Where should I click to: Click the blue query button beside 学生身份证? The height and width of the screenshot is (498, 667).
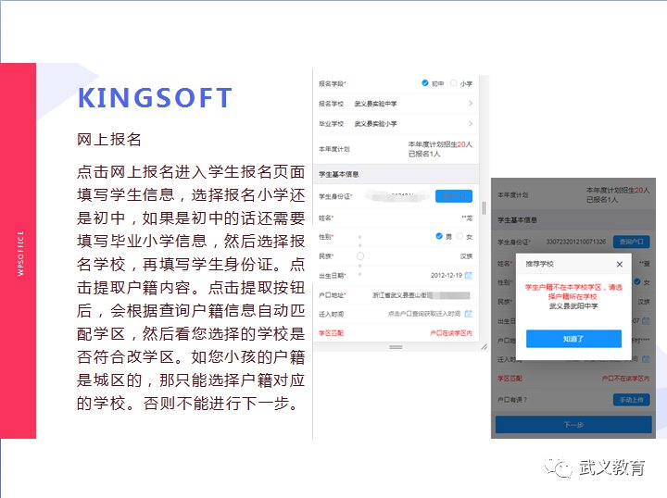453,196
